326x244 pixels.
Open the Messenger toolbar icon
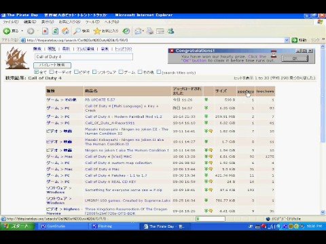pos(170,31)
